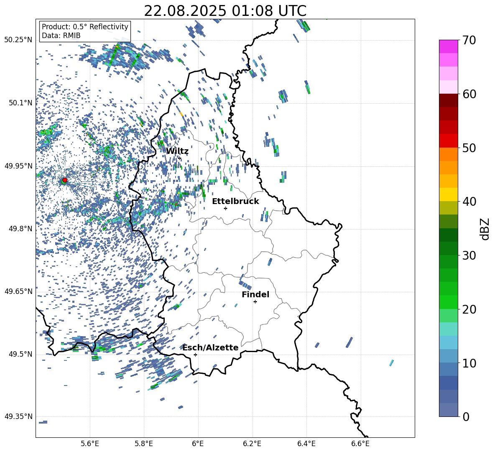The height and width of the screenshot is (452, 495).
Task: Click the 6.2°E longitude label
Action: point(252,444)
